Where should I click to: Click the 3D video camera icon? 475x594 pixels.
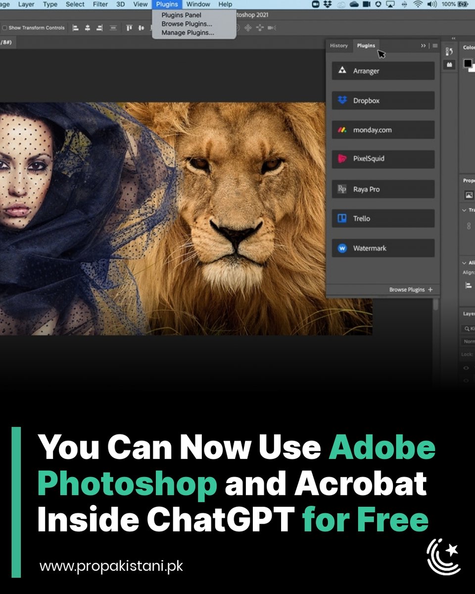[x=272, y=28]
